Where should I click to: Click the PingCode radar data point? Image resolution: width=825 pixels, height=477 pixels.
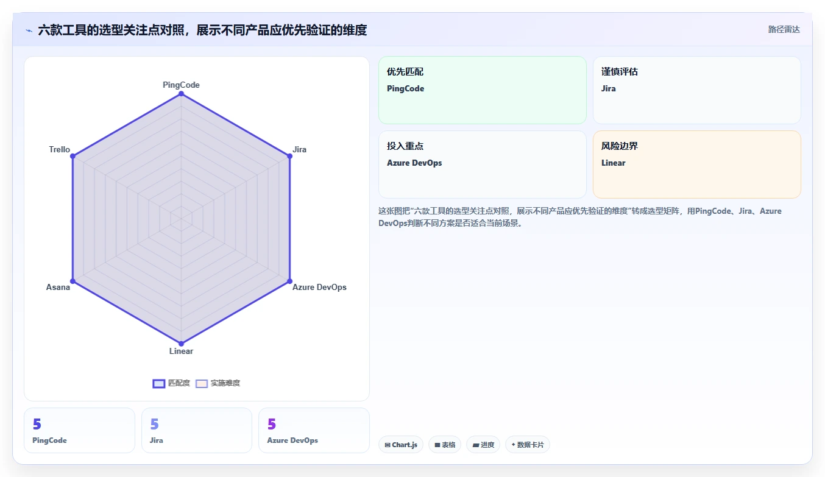click(x=181, y=93)
